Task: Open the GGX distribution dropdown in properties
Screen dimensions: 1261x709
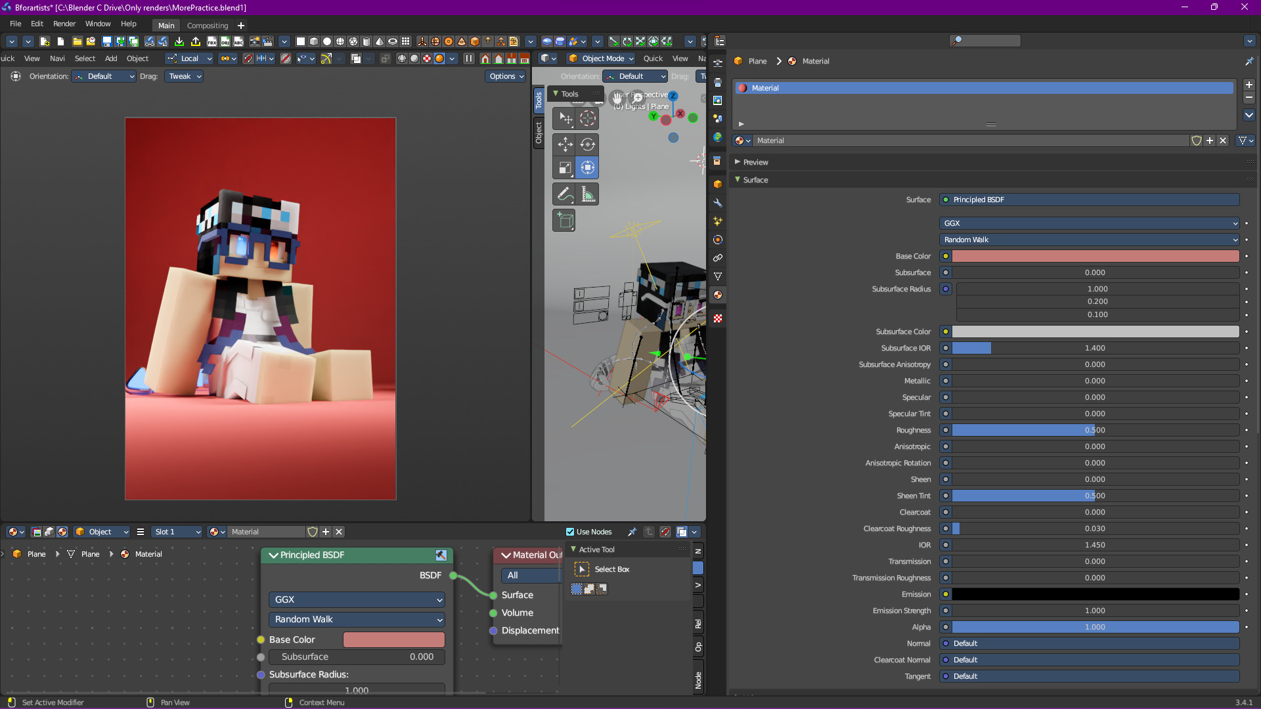Action: coord(1090,223)
